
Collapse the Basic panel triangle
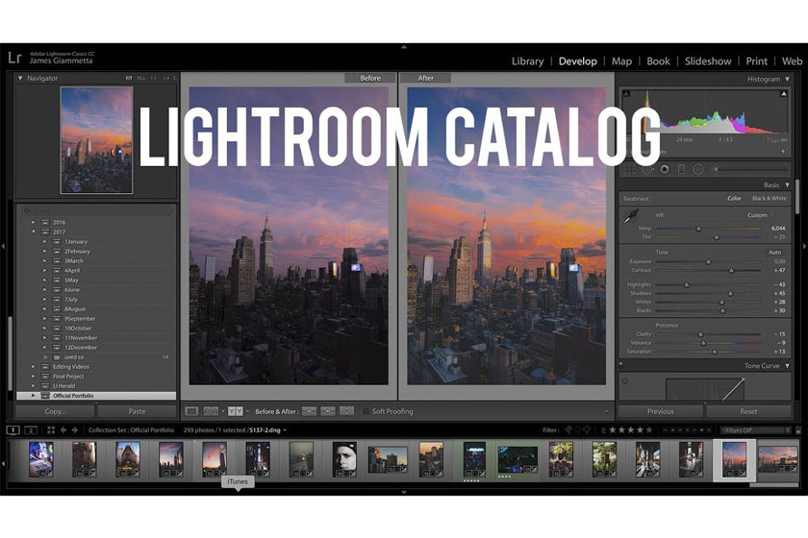[787, 184]
